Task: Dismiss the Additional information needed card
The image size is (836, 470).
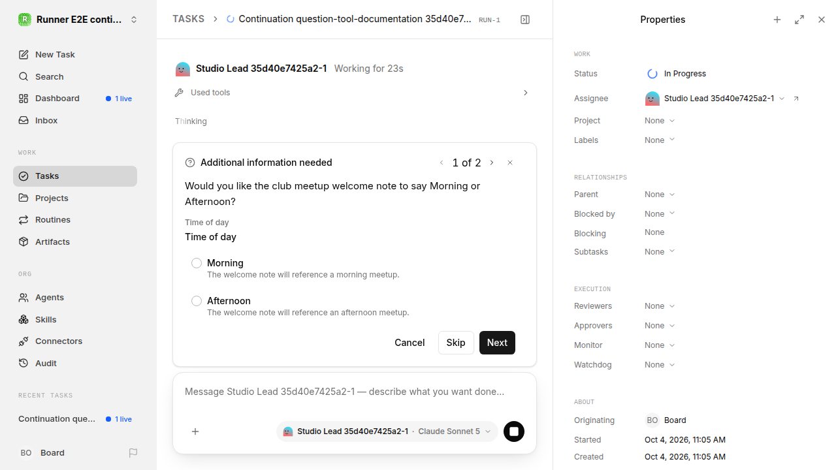Action: pos(510,163)
